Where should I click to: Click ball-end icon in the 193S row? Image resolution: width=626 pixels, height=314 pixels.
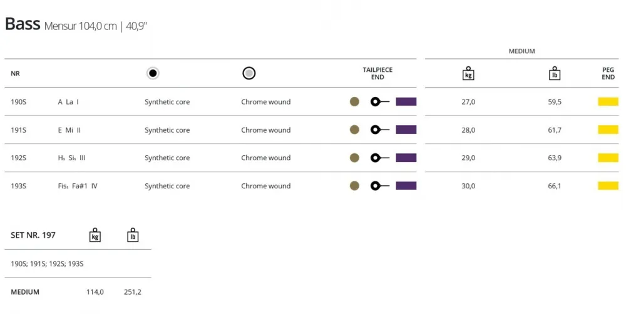(380, 186)
